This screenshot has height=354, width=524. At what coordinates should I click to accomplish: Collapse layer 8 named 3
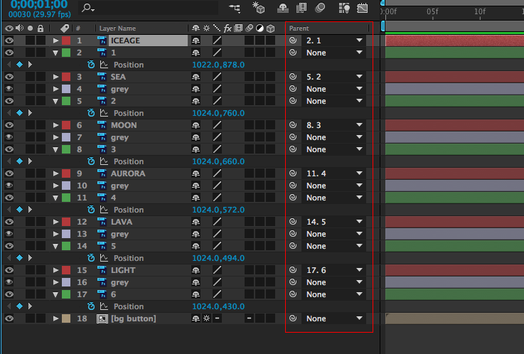pyautogui.click(x=55, y=149)
